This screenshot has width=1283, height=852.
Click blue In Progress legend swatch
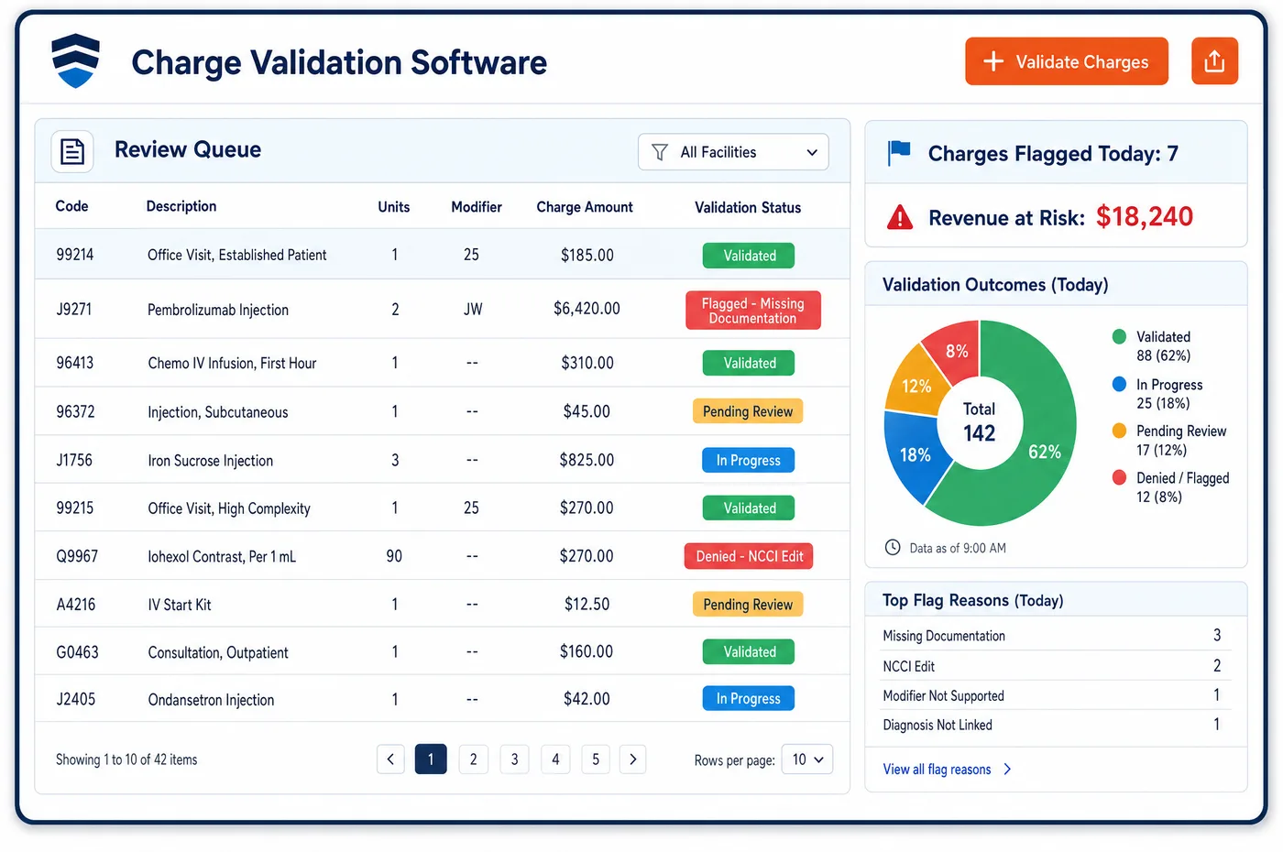[1119, 384]
